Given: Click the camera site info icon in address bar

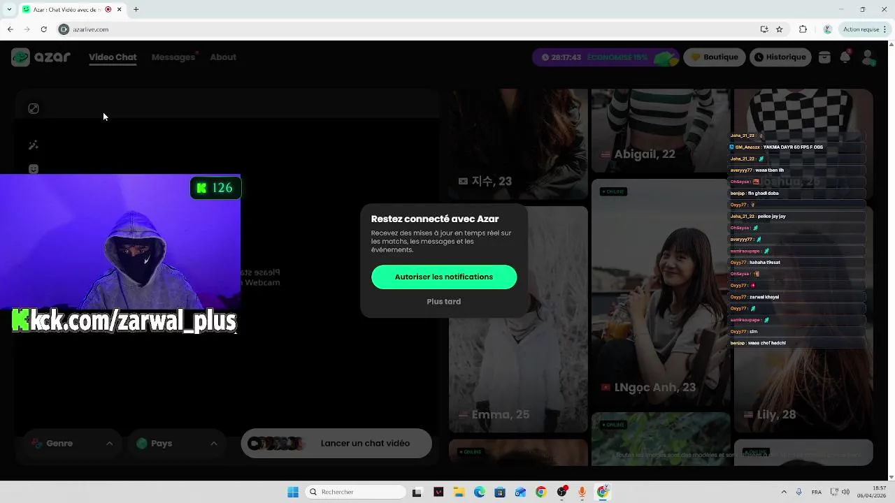Looking at the screenshot, I should [x=64, y=29].
